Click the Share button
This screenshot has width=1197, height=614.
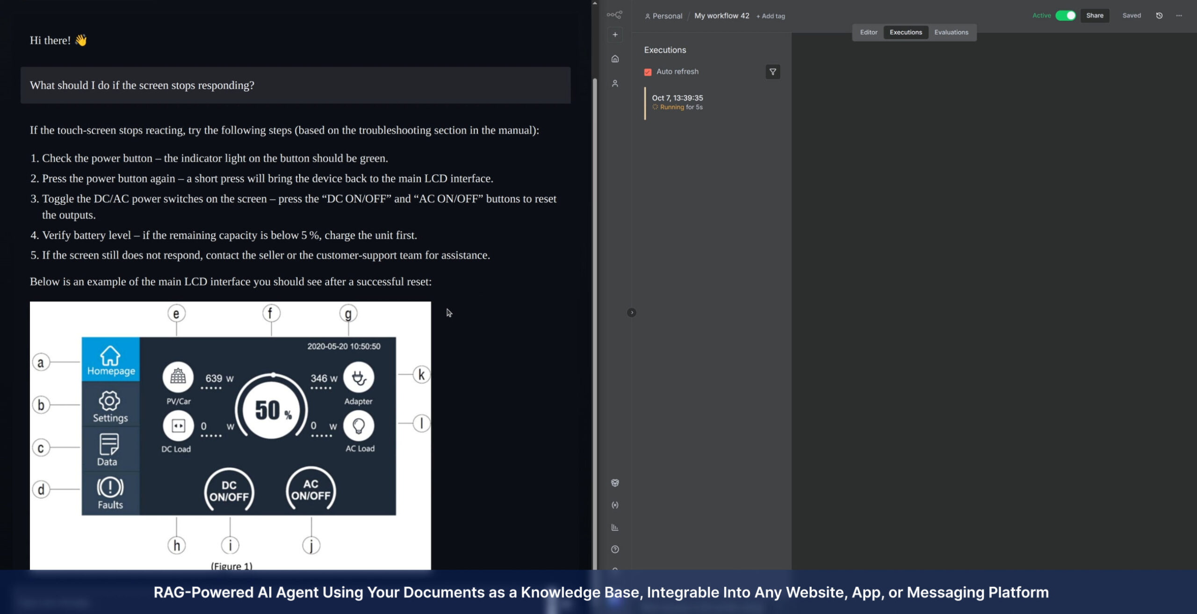[1094, 15]
